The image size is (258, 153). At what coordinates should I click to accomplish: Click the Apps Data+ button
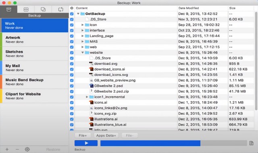106,135
